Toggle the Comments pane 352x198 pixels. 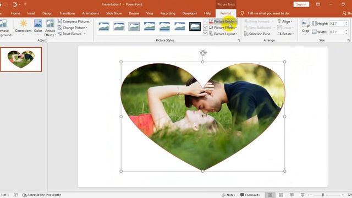coord(250,195)
